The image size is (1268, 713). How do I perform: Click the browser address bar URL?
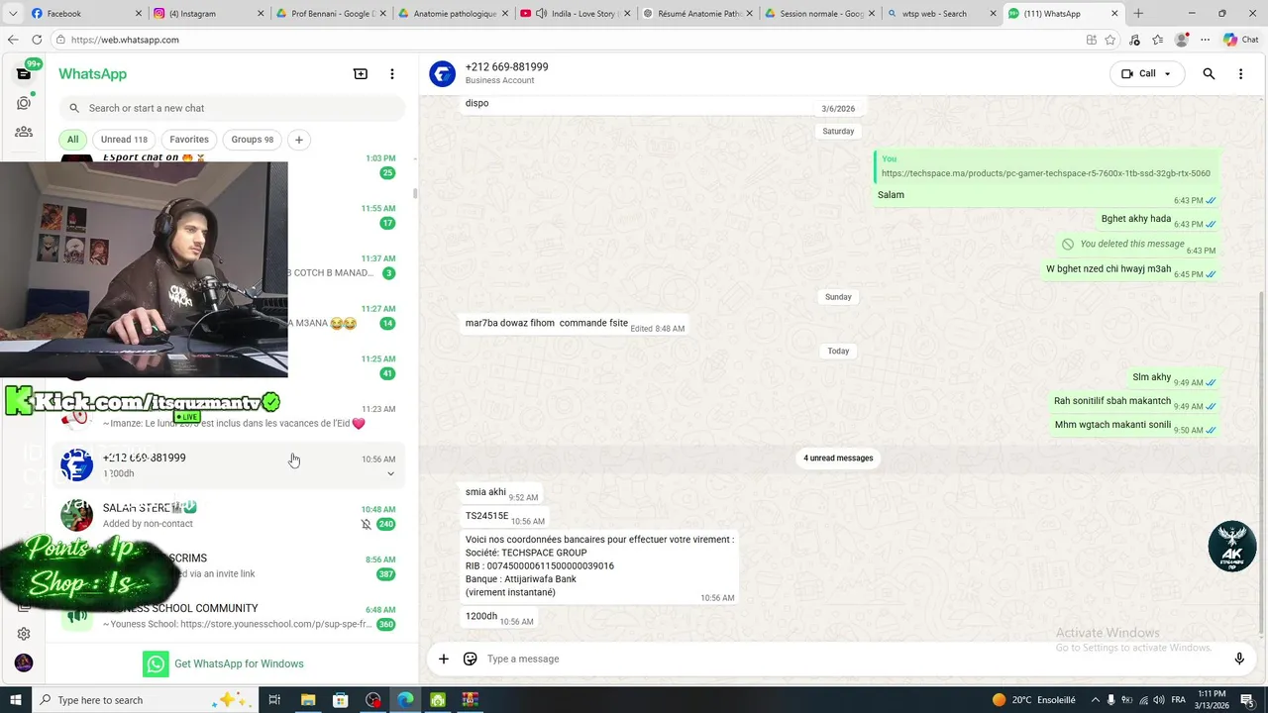click(125, 40)
